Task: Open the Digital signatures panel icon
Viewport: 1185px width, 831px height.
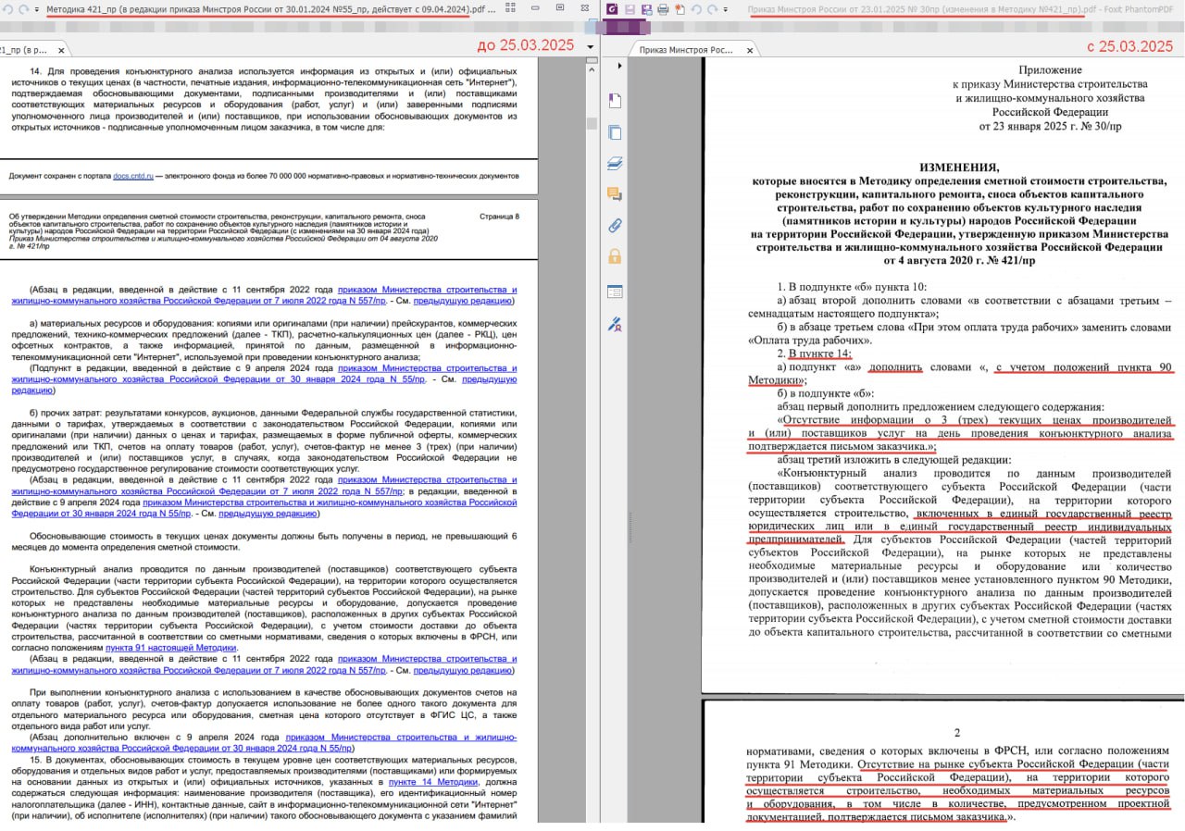Action: [x=614, y=323]
